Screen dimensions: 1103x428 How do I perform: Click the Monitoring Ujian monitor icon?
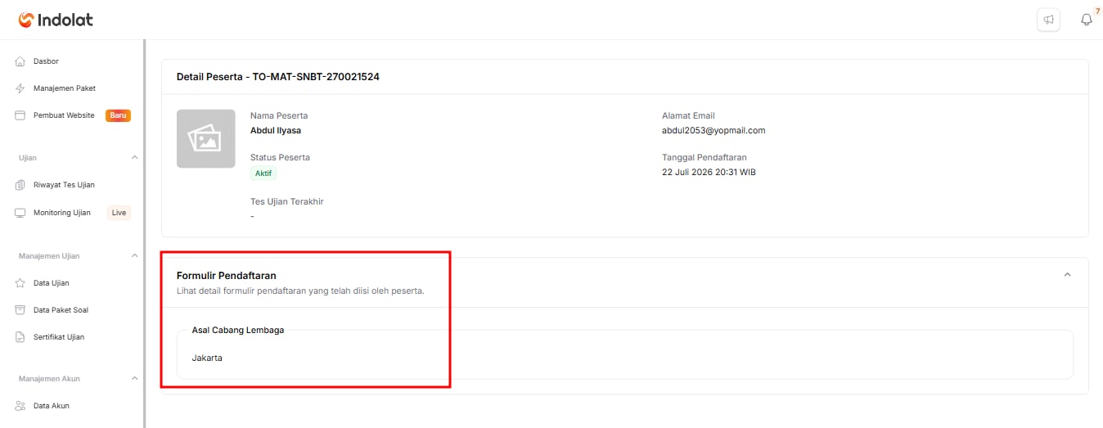(x=20, y=213)
